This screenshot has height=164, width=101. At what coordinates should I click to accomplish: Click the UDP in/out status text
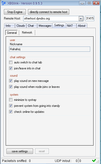pyautogui.click(x=68, y=161)
